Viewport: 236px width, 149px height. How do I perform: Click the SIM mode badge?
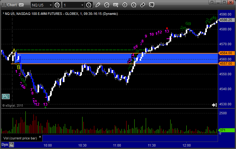[21, 5]
